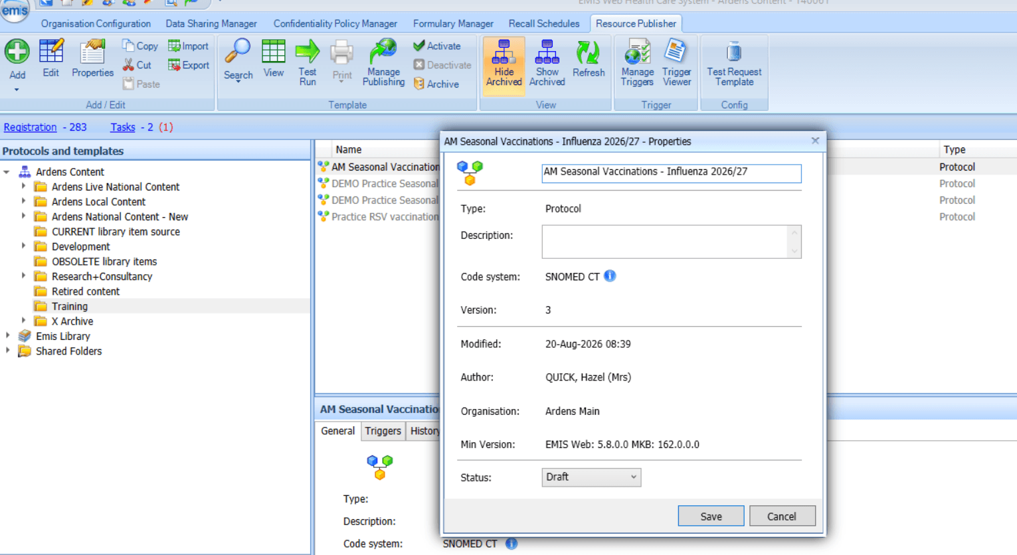1017x555 pixels.
Task: Refresh the resource list
Action: [x=589, y=59]
